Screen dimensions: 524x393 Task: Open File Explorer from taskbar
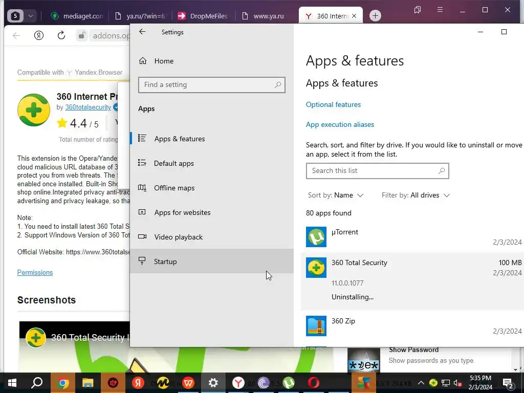tap(88, 383)
